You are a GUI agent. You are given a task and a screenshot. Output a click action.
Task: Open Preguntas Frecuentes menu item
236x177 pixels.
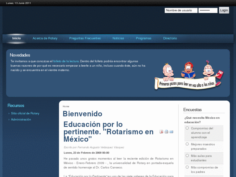85,38
